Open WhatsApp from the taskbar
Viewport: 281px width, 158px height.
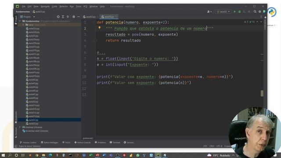(x=137, y=155)
